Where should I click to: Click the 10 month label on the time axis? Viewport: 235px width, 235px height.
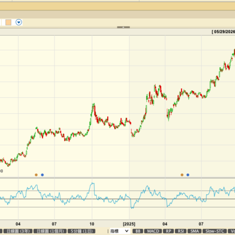click(92, 224)
